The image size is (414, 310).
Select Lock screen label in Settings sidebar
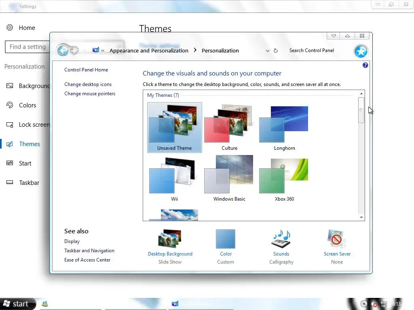point(34,125)
